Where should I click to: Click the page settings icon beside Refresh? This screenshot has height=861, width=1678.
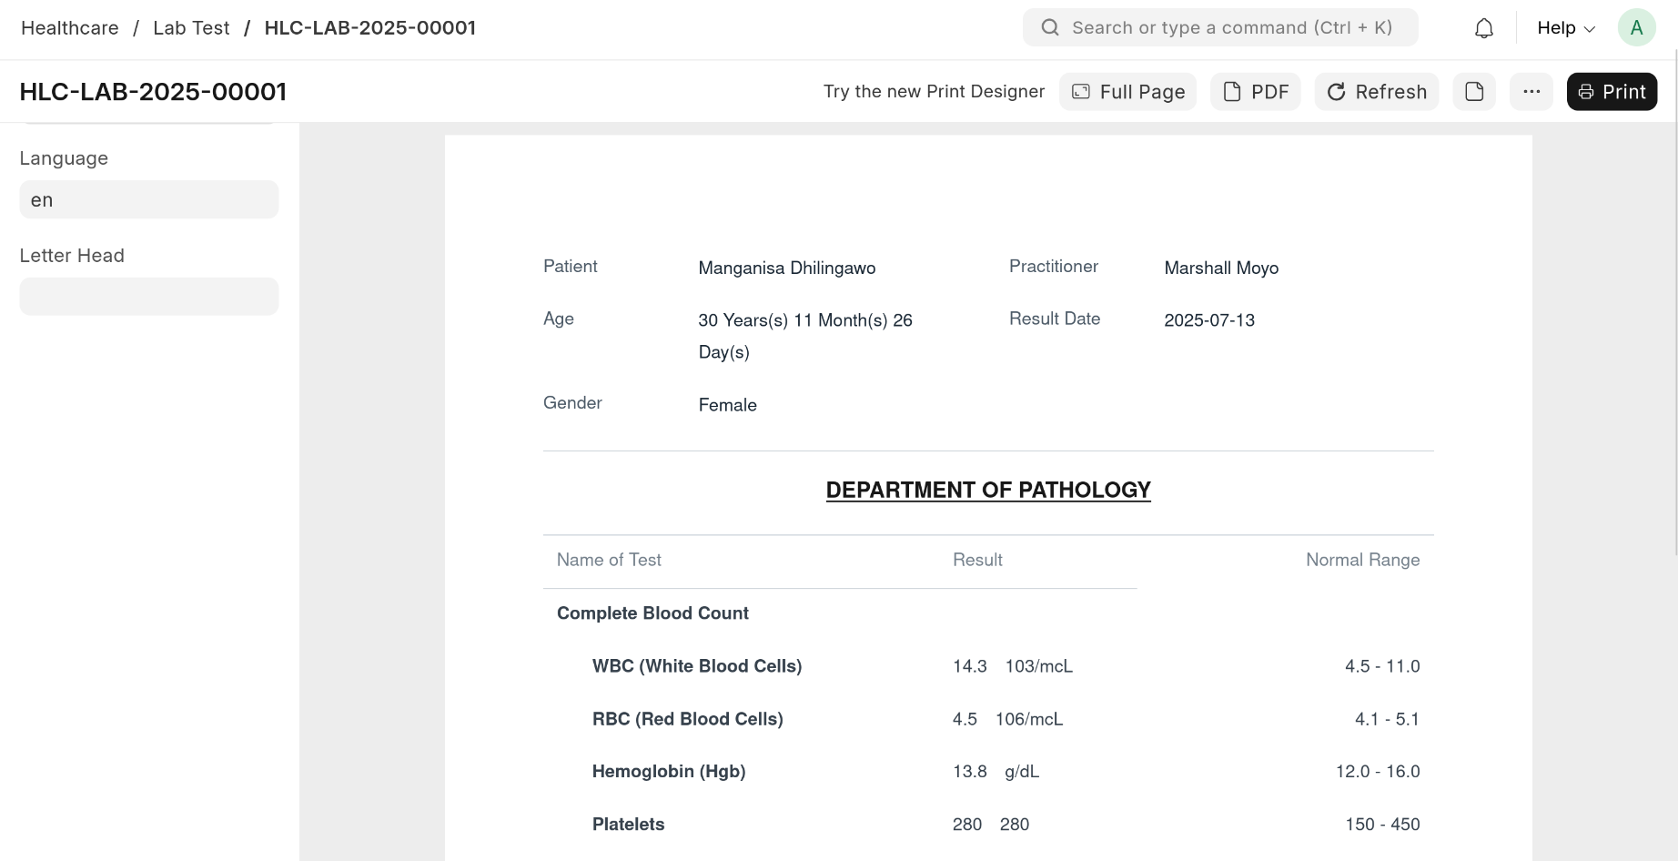tap(1474, 92)
